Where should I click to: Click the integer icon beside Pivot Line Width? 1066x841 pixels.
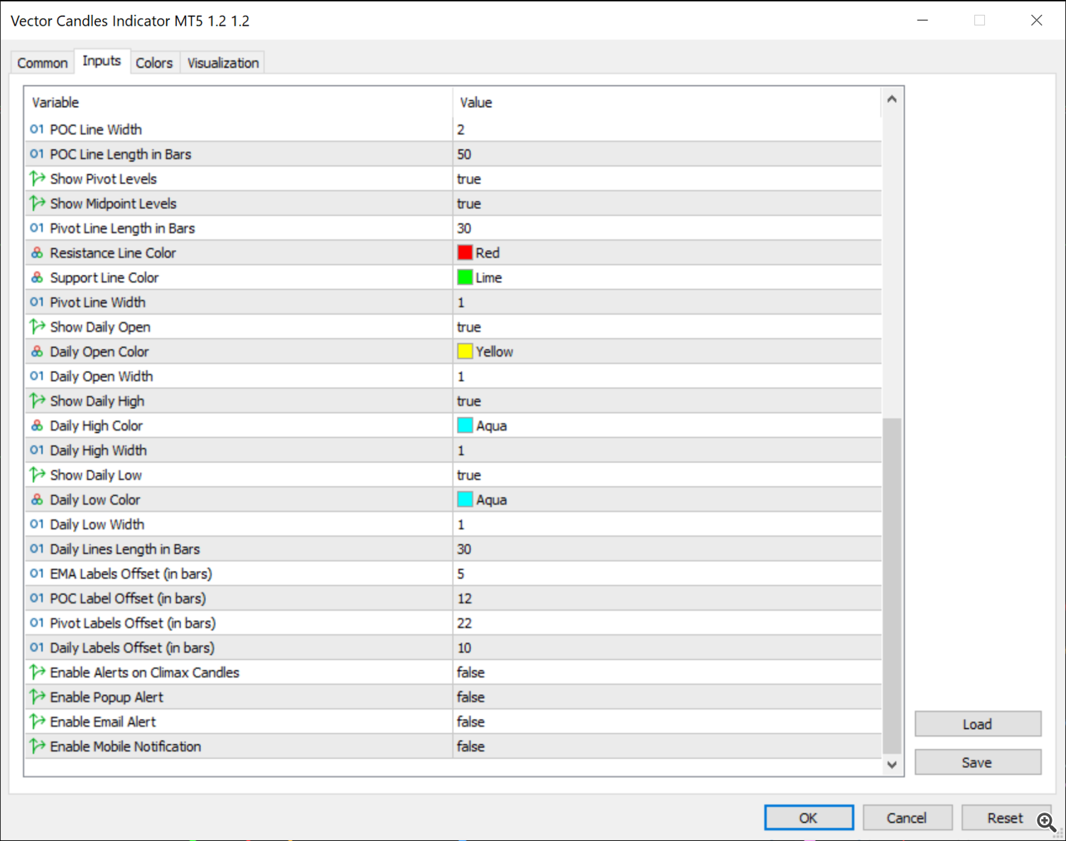pos(37,302)
